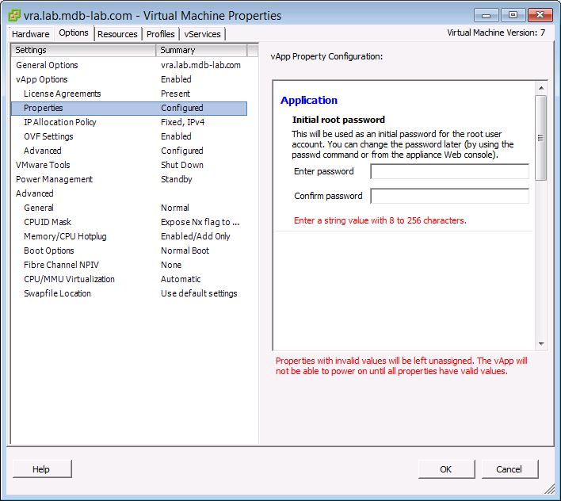The width and height of the screenshot is (561, 501).
Task: Choose IP Allocation Policy setting
Action: coord(59,122)
